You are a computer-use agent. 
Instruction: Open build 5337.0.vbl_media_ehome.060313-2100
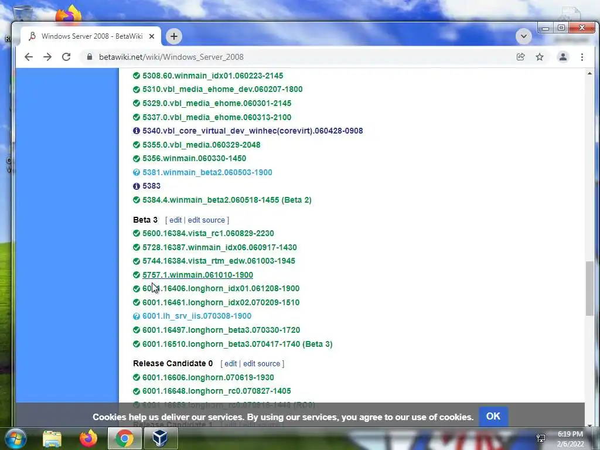point(217,117)
